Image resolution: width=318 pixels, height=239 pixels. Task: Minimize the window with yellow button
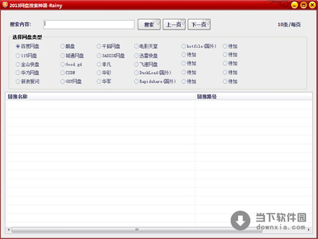(x=294, y=5)
